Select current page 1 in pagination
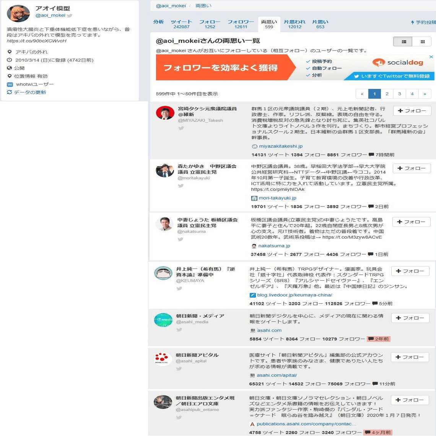The width and height of the screenshot is (436, 436). tap(374, 94)
